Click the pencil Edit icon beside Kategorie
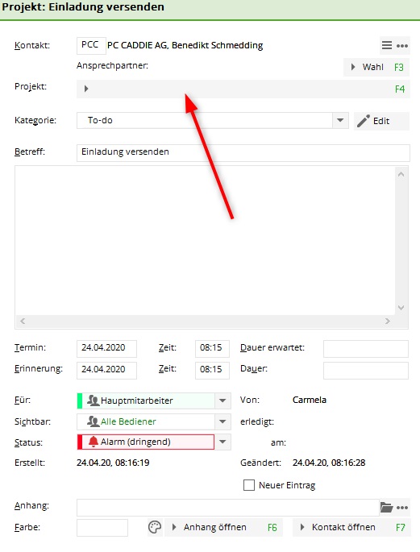Image resolution: width=420 pixels, height=552 pixels. point(364,121)
